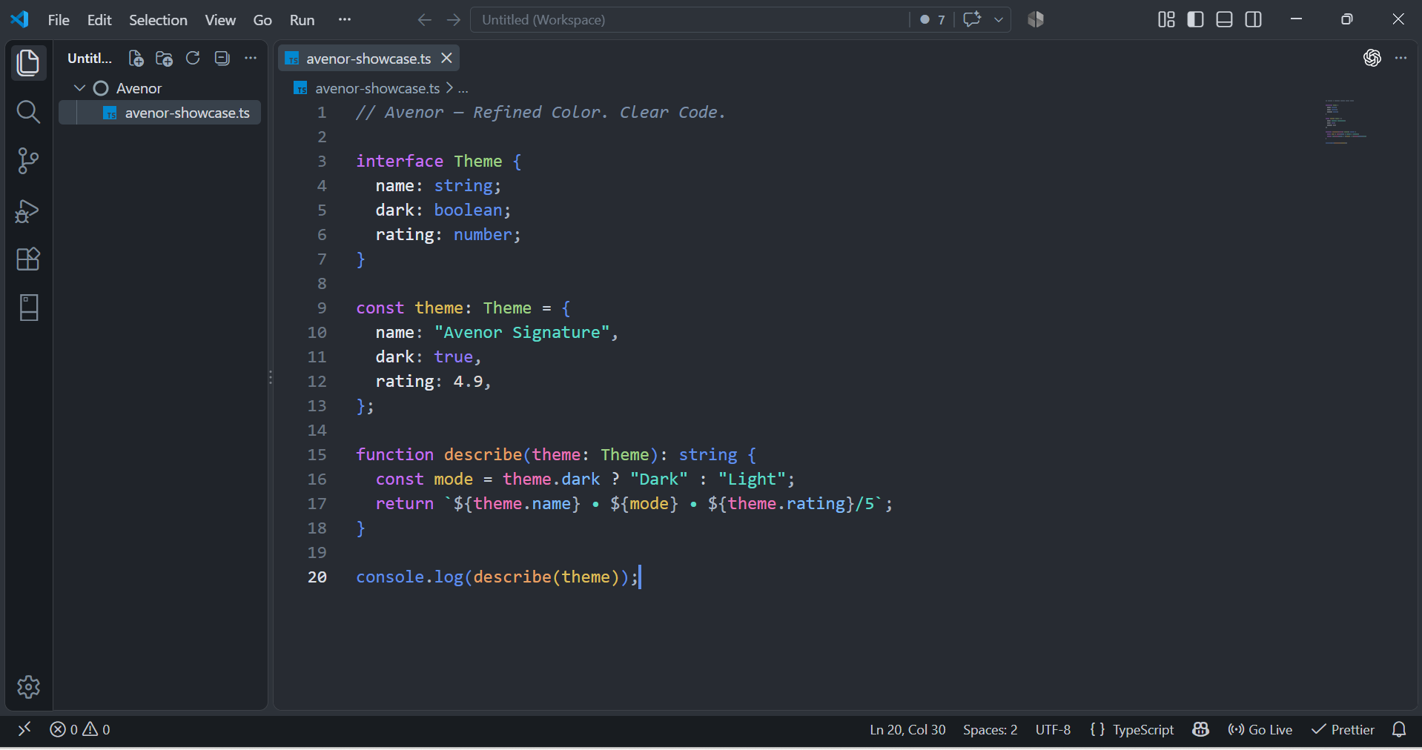1422x750 pixels.
Task: Open the Go menu
Action: click(262, 20)
